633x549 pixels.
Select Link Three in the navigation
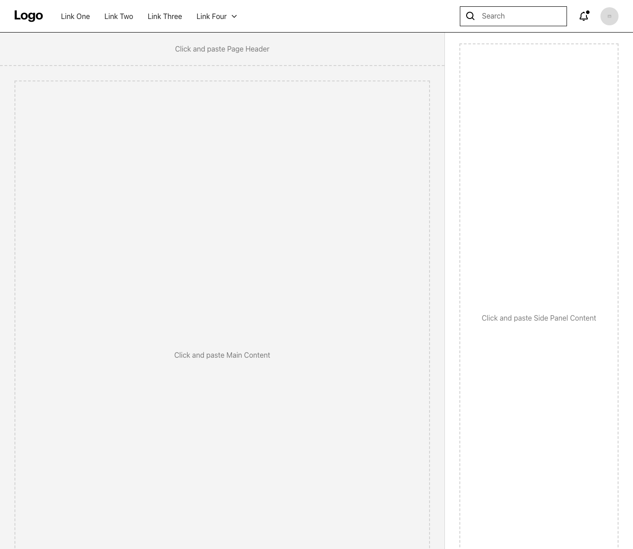165,16
